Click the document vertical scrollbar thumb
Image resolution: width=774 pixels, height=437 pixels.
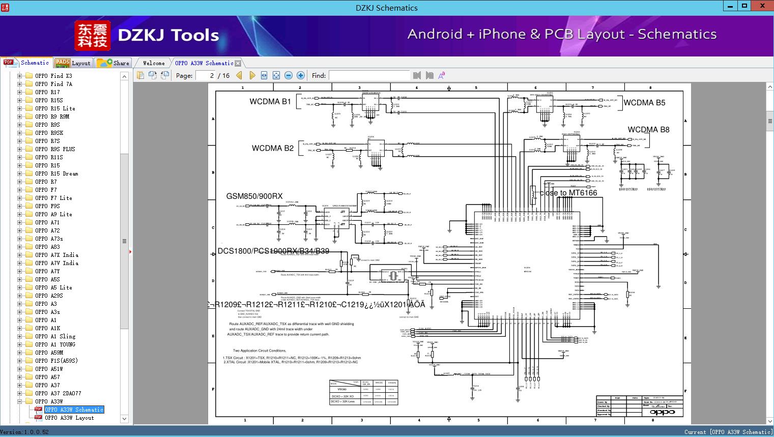tap(769, 121)
